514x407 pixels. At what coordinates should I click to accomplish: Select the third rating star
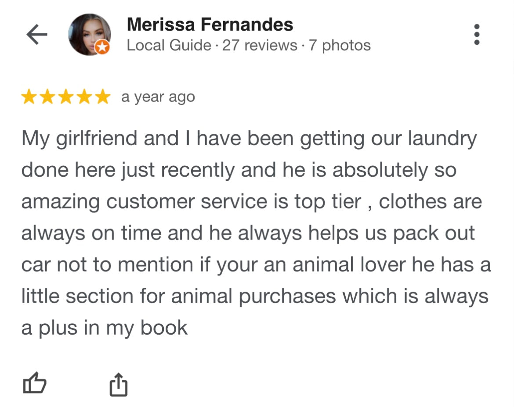coord(65,97)
